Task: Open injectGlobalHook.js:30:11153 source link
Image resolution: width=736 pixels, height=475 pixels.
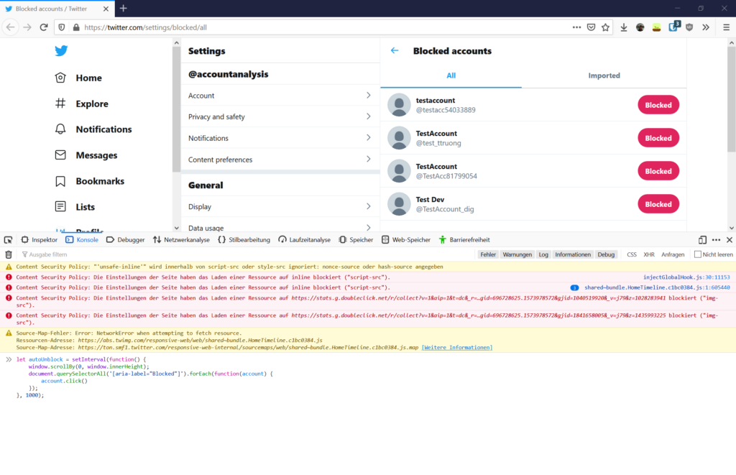Action: tap(686, 277)
